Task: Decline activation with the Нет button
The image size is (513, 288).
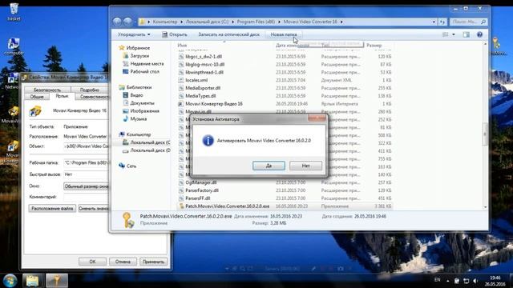Action: 305,166
